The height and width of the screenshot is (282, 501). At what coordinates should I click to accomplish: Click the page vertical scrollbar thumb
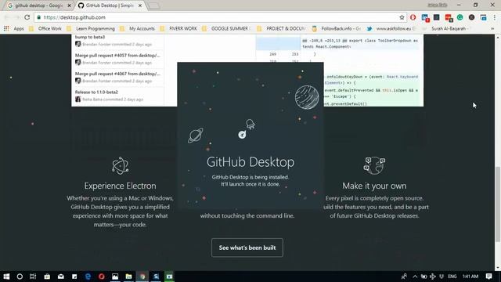coord(498,204)
